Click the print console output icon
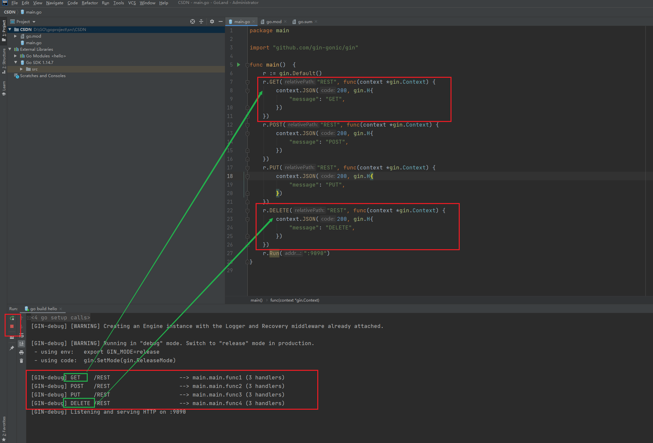Image resolution: width=653 pixels, height=443 pixels. (21, 352)
